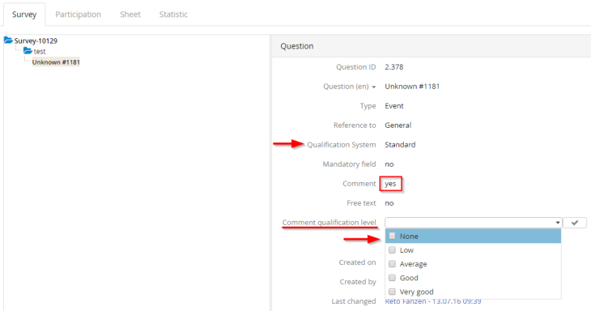This screenshot has width=591, height=311.
Task: Click the Reference to label
Action: click(x=355, y=126)
